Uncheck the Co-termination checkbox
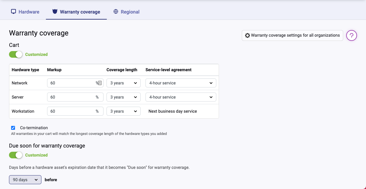The image size is (366, 189). click(x=13, y=128)
